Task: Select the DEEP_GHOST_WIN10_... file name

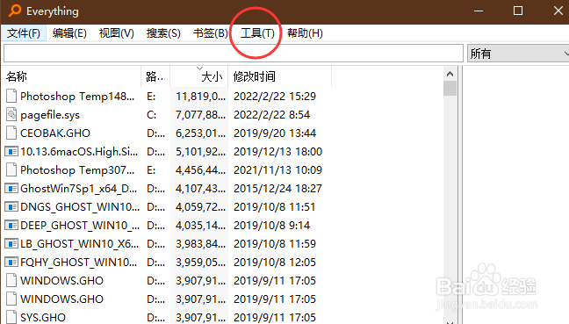Action: click(80, 226)
